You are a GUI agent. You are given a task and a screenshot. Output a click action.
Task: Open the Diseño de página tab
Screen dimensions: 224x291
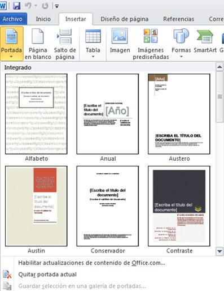[x=125, y=19]
